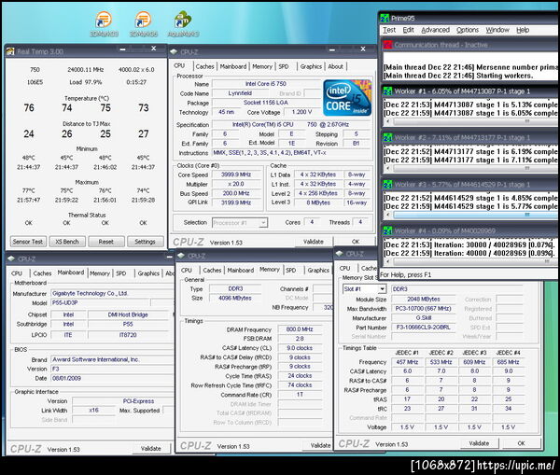Click the Worker #4 window icon
Screen dimensions: 560x475
[387, 231]
